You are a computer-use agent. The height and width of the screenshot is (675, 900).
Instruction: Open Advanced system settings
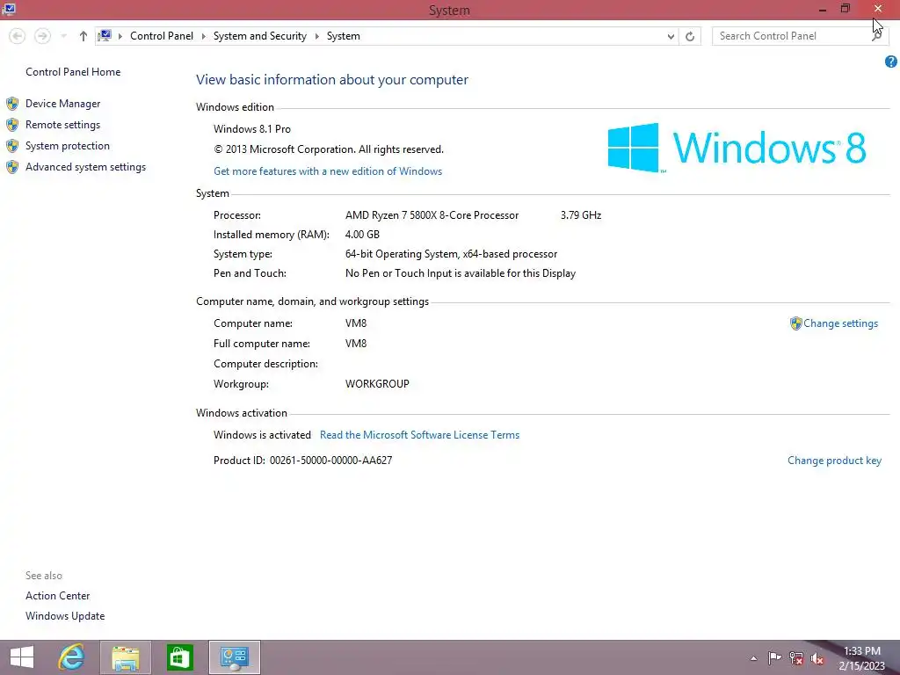tap(85, 167)
